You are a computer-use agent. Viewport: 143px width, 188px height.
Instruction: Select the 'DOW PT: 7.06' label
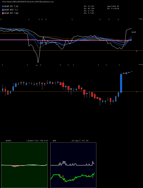click(x=11, y=13)
